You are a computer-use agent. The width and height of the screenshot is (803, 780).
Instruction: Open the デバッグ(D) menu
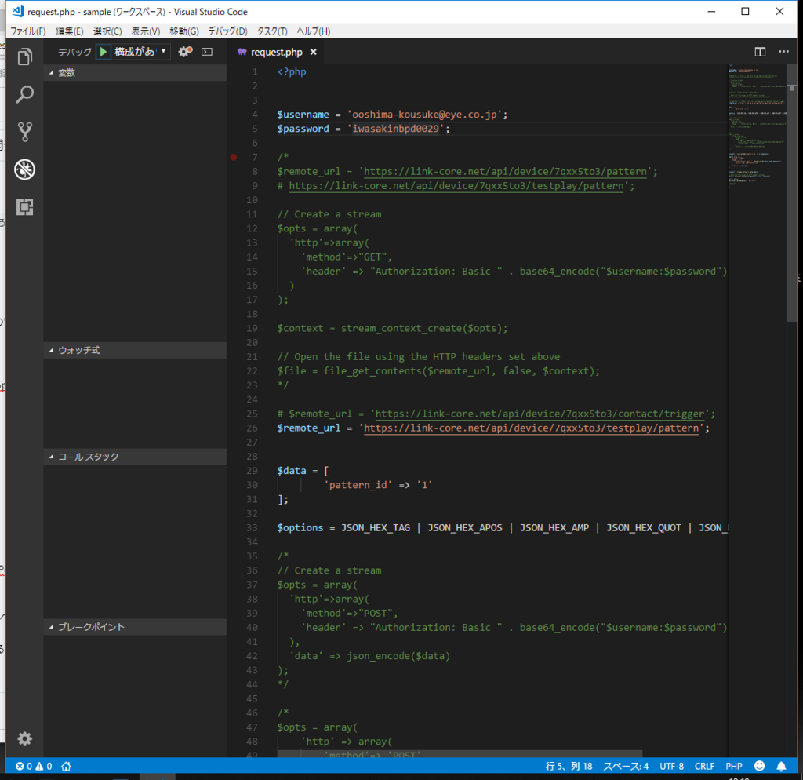pyautogui.click(x=227, y=31)
